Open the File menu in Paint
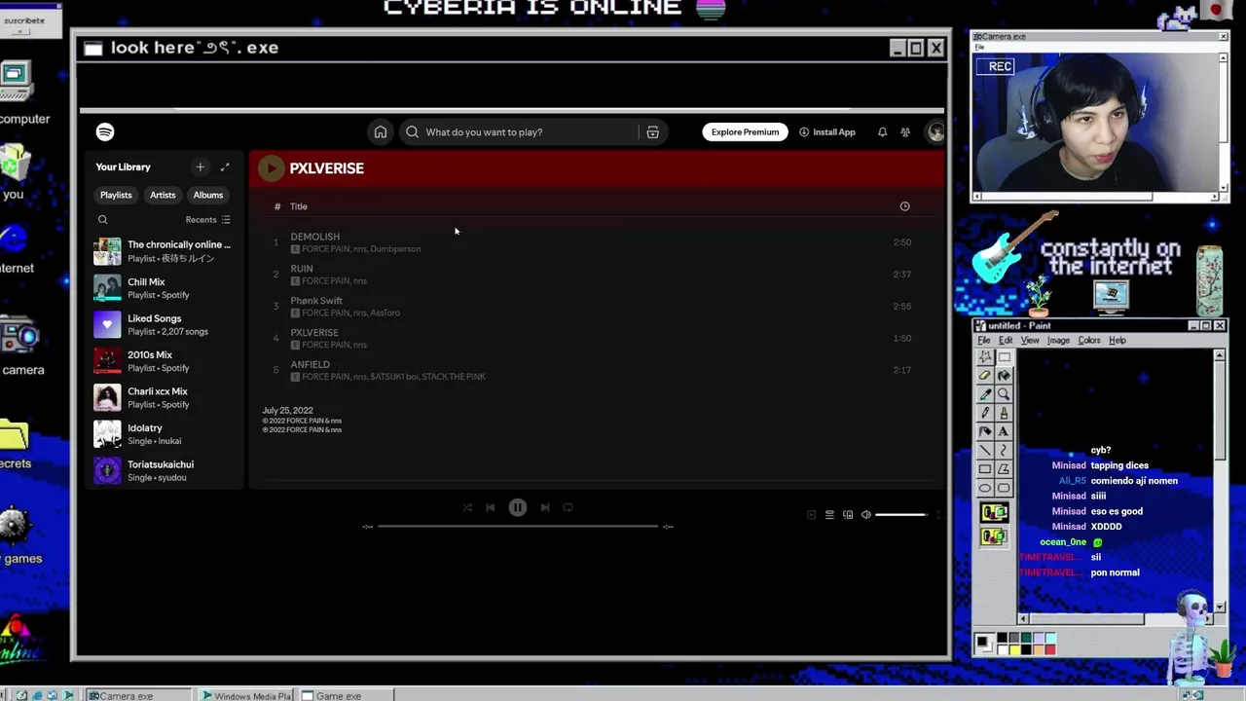 [983, 340]
